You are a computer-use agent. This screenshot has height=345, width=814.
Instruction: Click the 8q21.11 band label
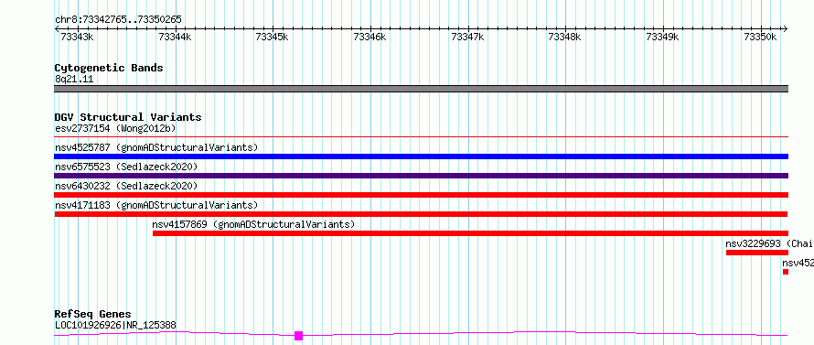tap(74, 80)
